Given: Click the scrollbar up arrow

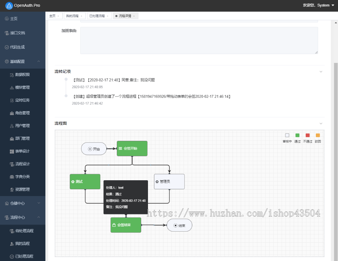Looking at the screenshot, I should click(x=336, y=23).
